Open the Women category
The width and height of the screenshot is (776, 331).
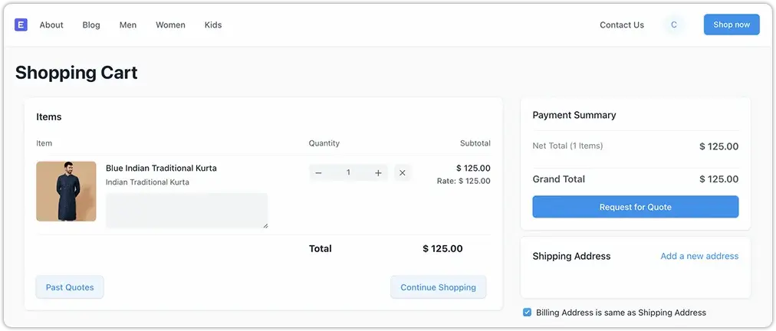170,25
